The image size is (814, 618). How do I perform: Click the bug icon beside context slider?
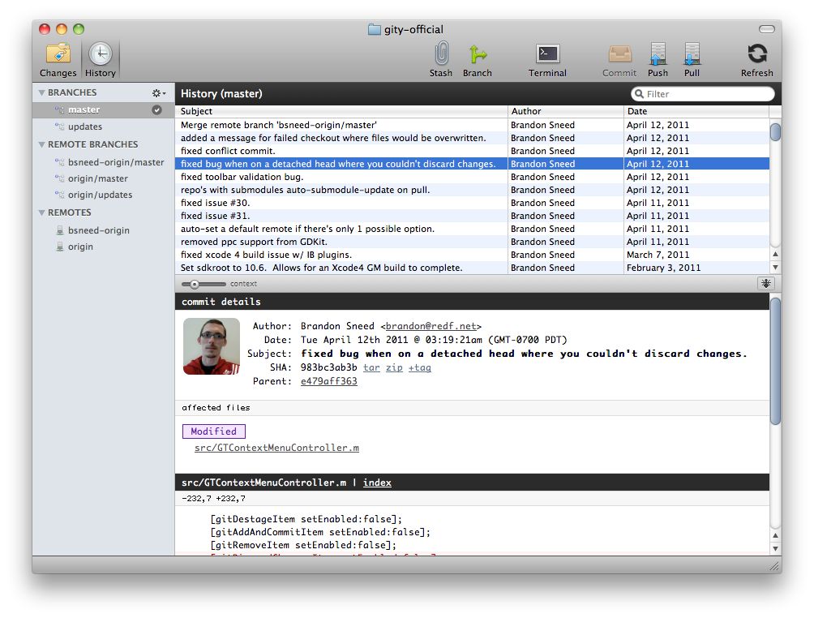766,283
